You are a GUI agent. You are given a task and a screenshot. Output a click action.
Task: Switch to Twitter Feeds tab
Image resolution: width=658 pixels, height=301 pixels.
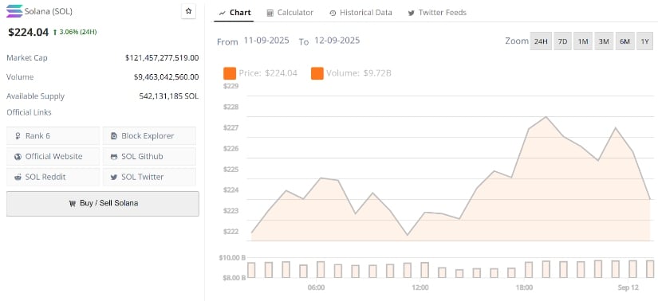click(437, 13)
